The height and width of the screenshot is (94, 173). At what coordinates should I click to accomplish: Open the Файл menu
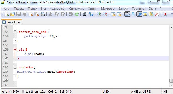click(6, 9)
